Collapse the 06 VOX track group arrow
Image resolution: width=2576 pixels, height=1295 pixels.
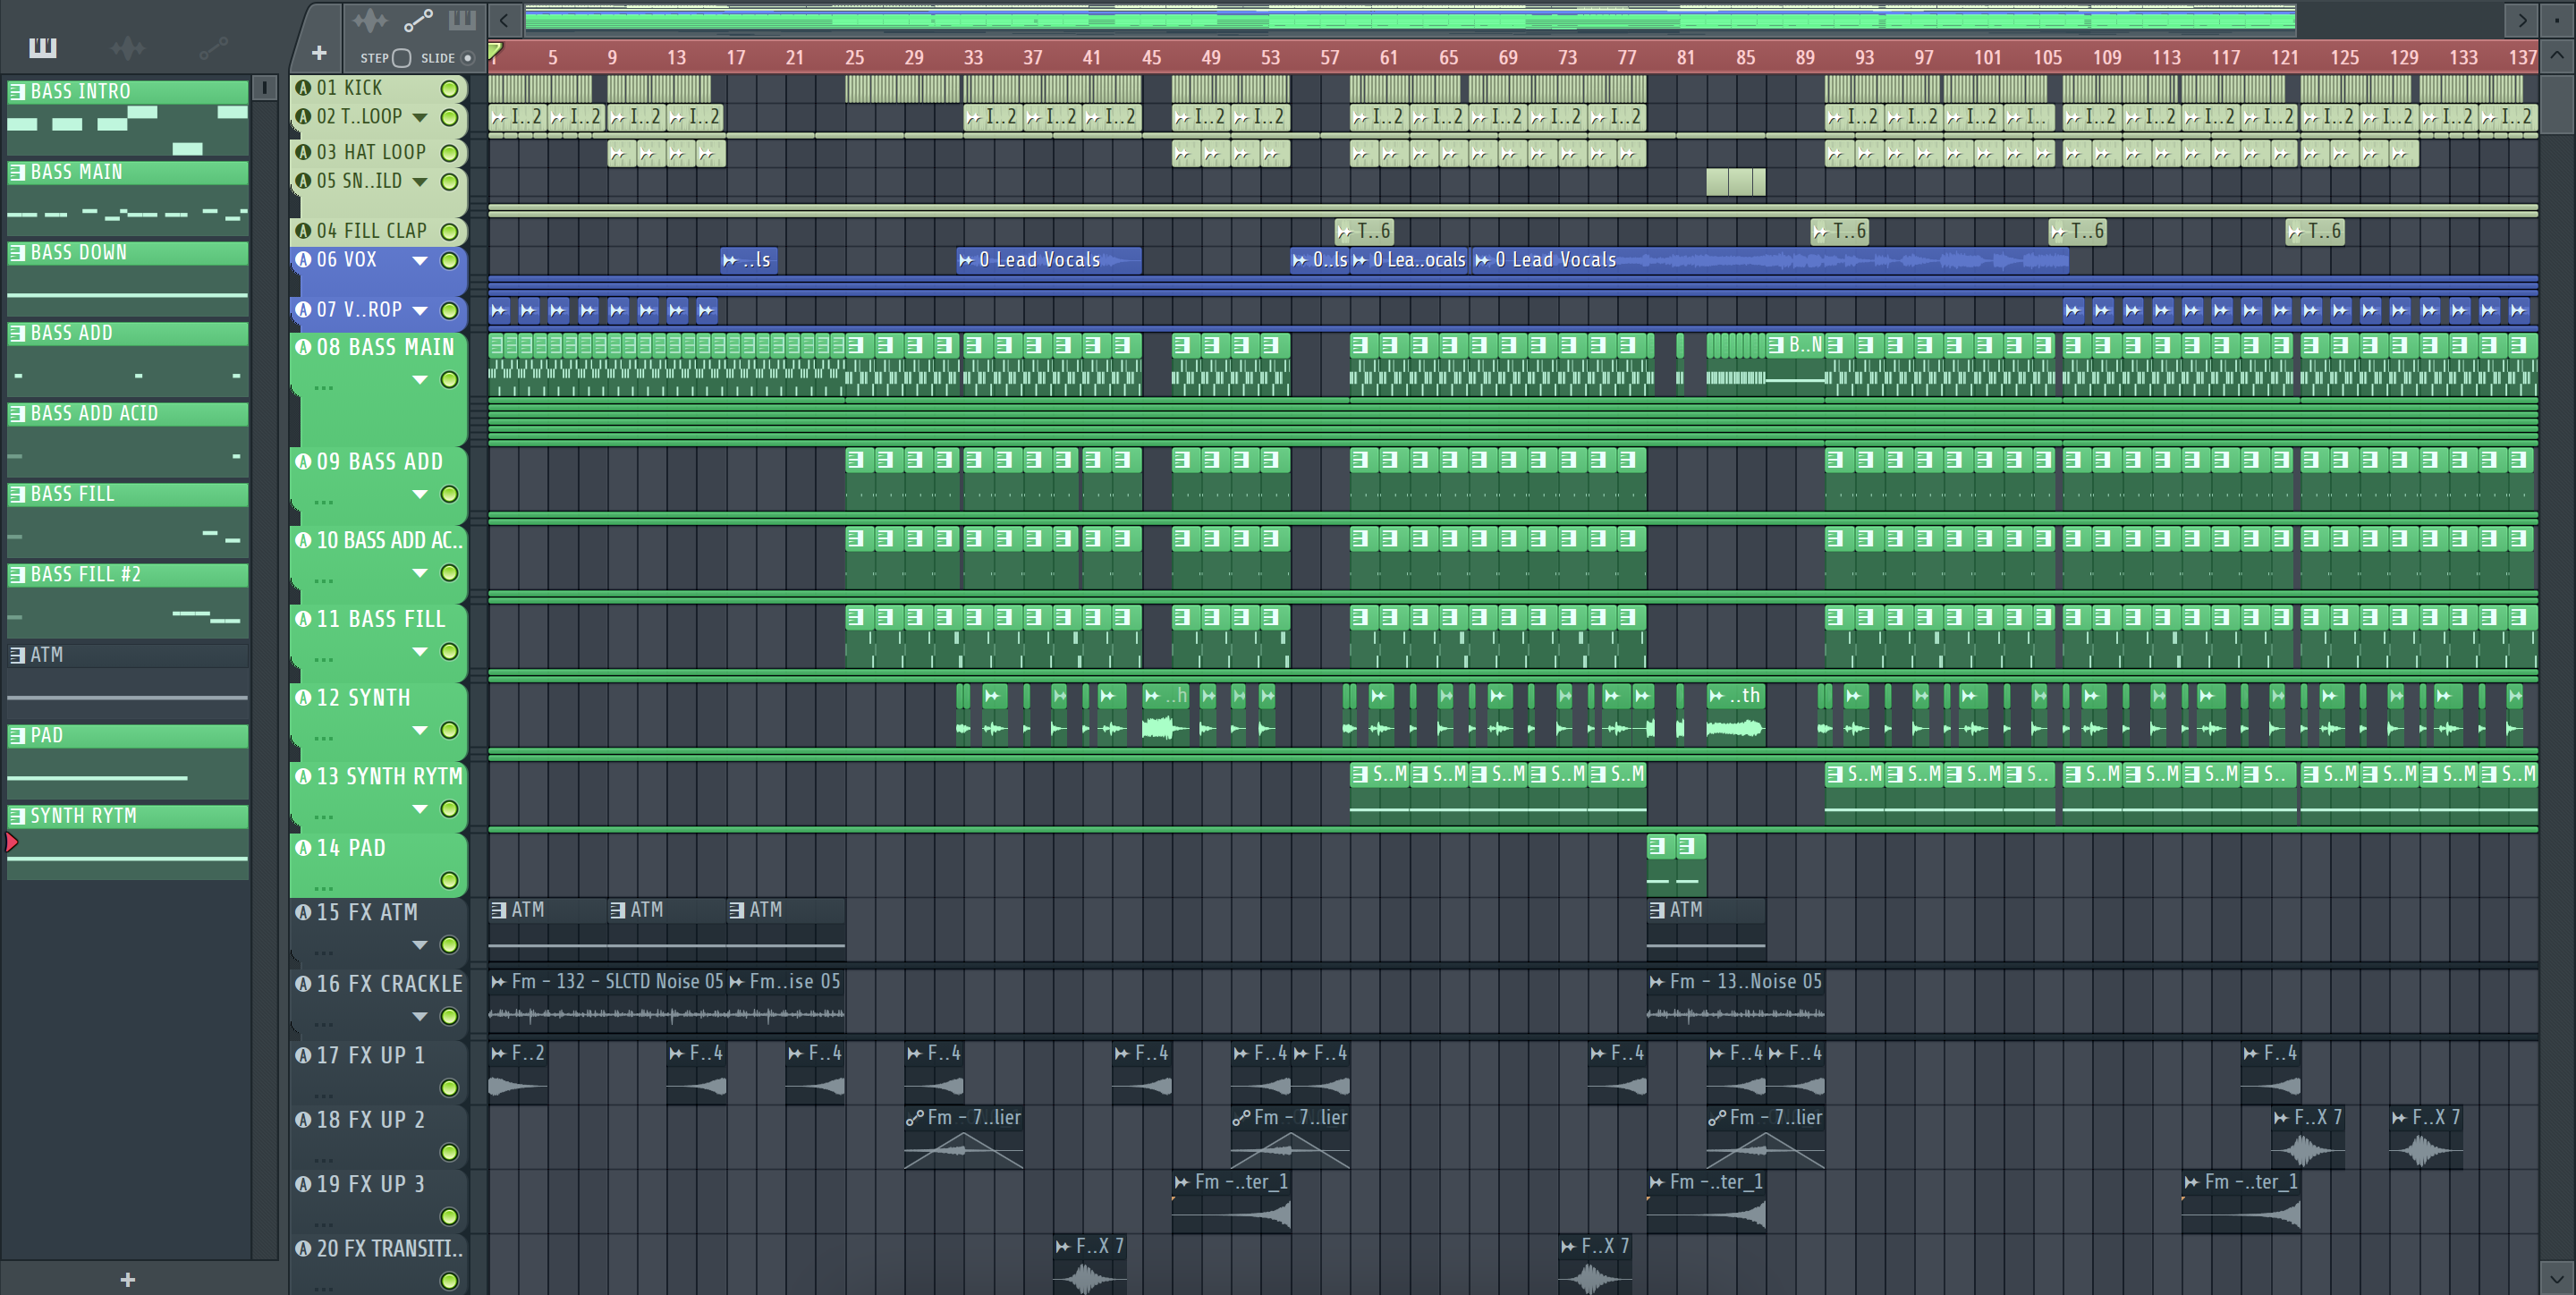pos(420,261)
